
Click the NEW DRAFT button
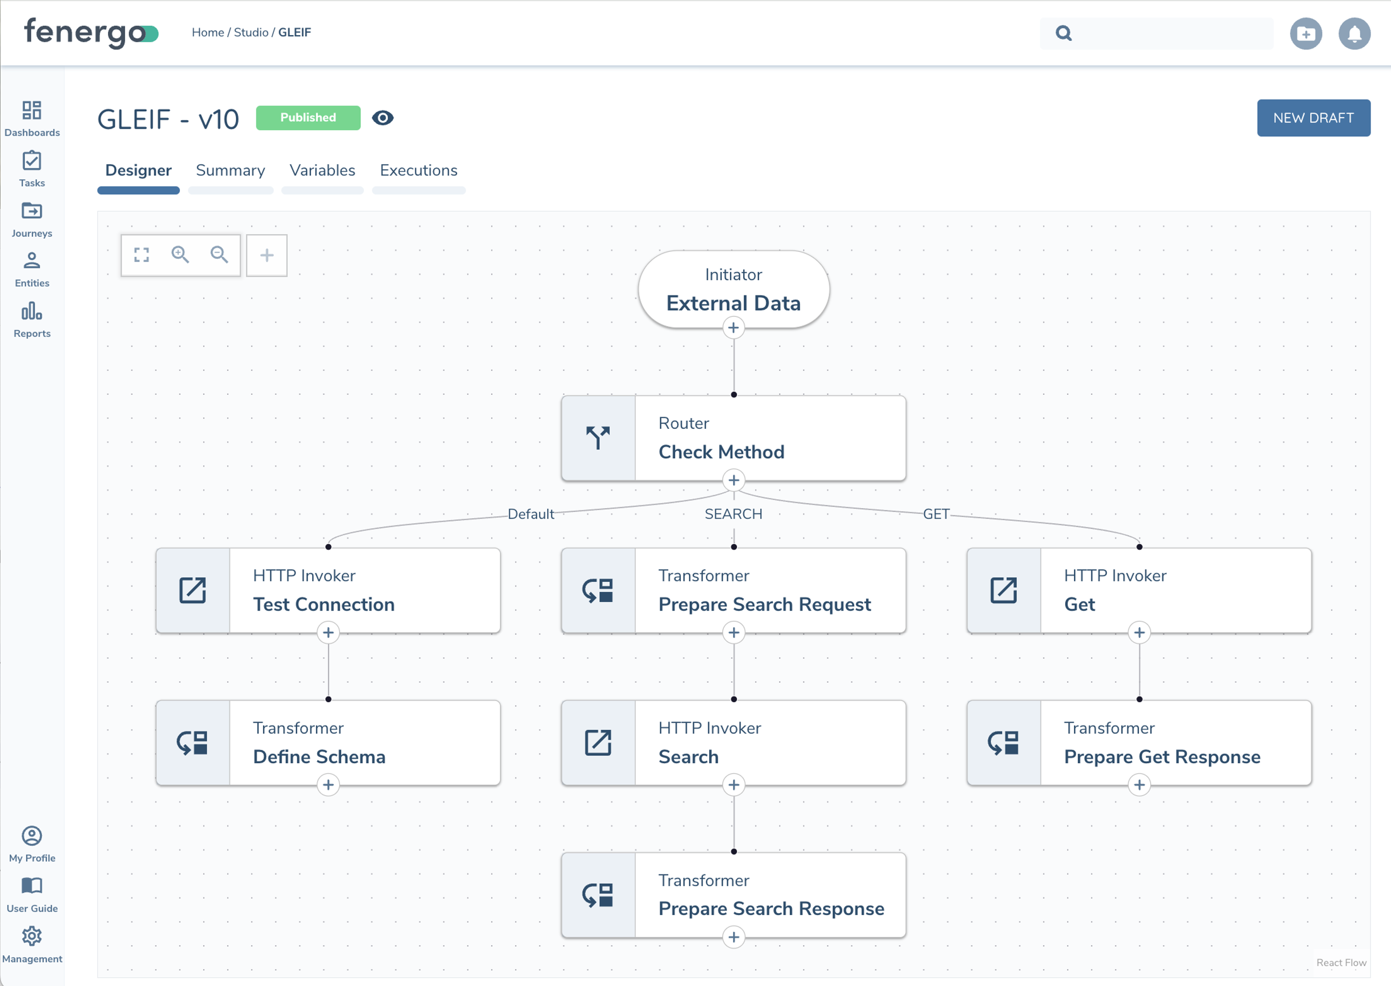[1313, 118]
